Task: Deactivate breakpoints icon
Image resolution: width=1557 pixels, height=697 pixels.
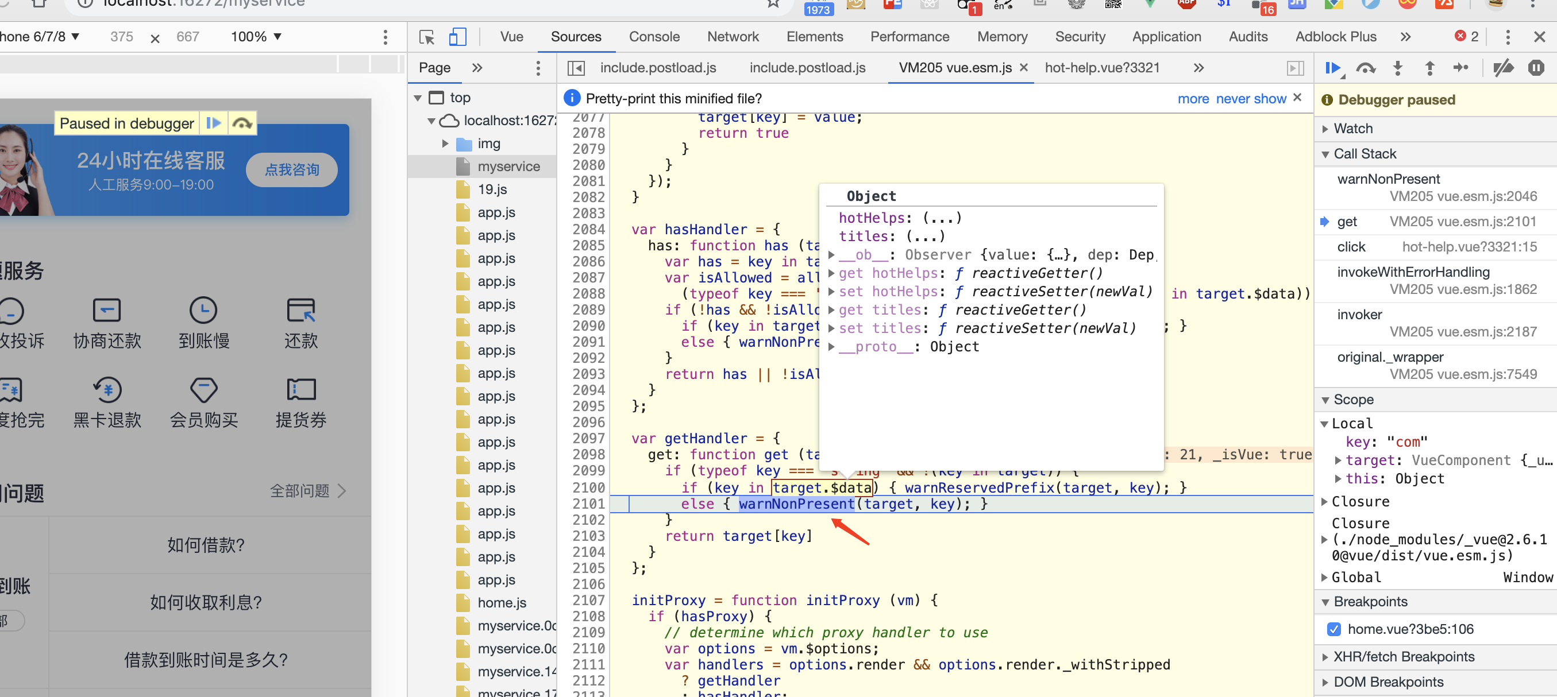Action: click(x=1503, y=68)
